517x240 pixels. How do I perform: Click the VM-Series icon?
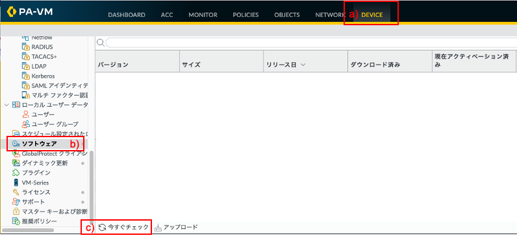(16, 182)
